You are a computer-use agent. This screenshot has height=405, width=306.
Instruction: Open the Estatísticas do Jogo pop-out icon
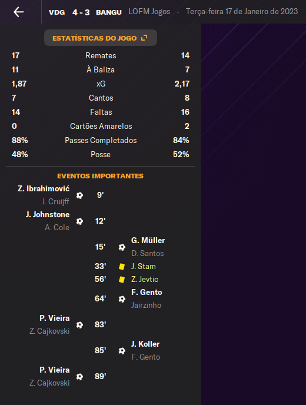(144, 38)
